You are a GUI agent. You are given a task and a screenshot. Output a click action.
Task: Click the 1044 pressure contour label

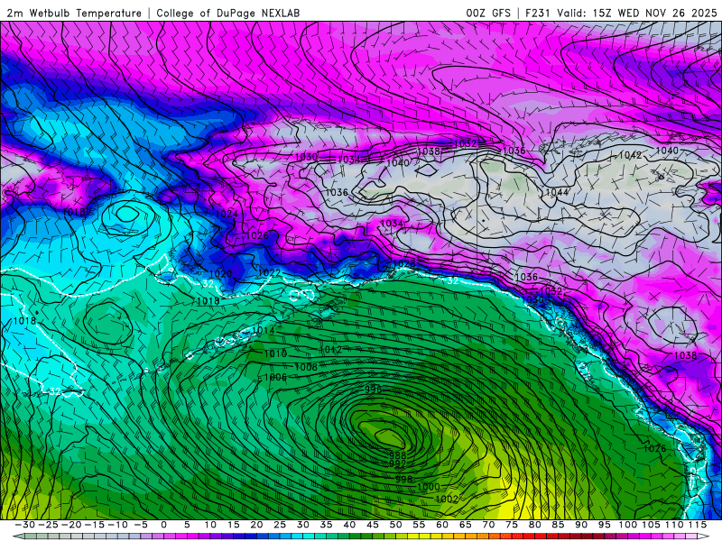click(557, 192)
